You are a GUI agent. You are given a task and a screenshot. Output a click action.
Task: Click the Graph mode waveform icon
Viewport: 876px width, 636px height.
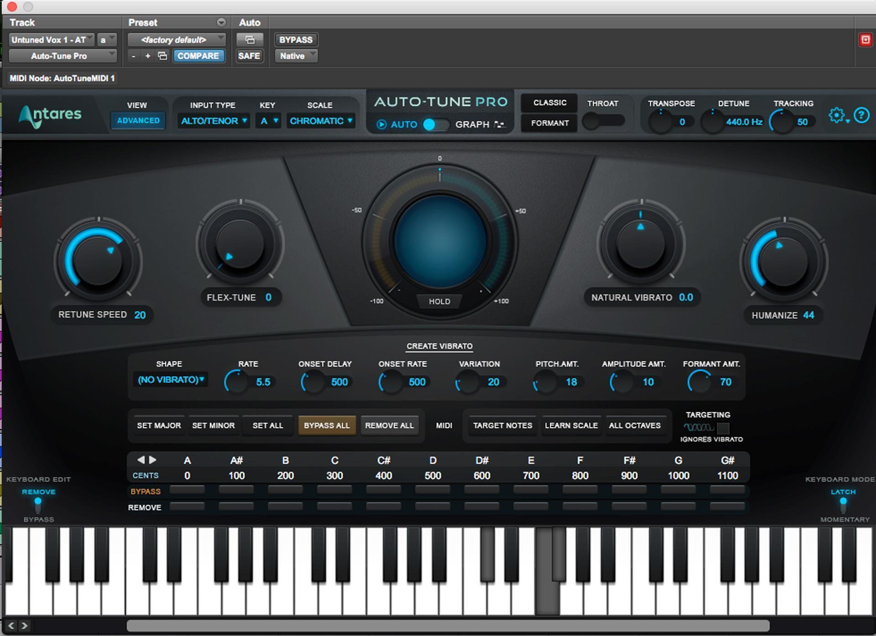[501, 124]
